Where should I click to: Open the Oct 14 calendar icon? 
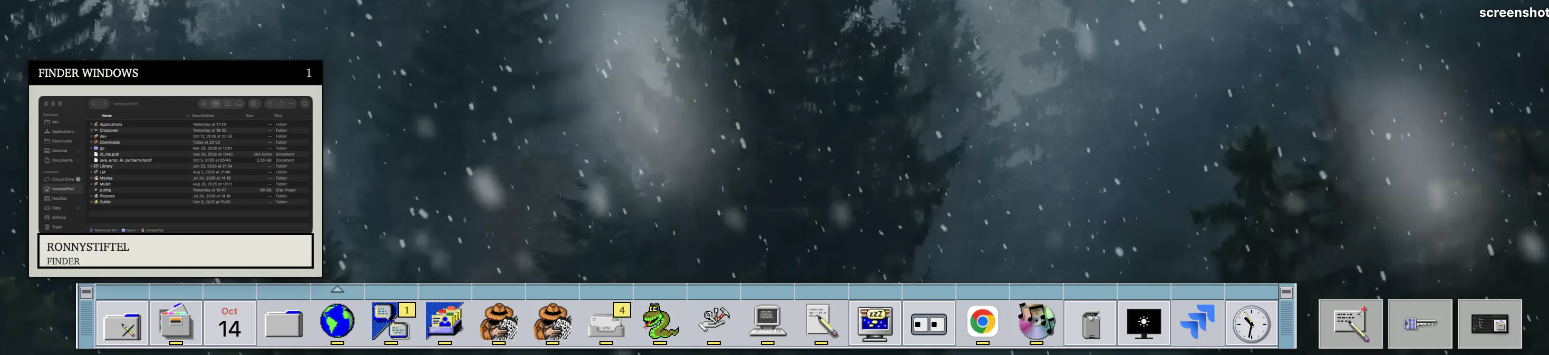point(230,322)
